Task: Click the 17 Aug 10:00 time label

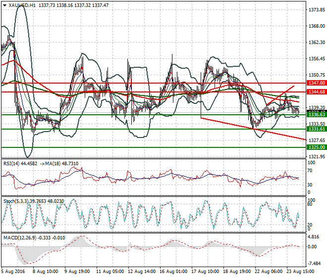Action: coord(204,272)
